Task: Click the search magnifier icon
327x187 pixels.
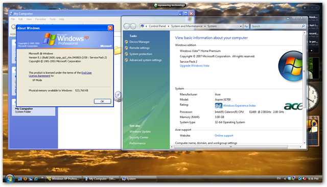Action: (303, 26)
